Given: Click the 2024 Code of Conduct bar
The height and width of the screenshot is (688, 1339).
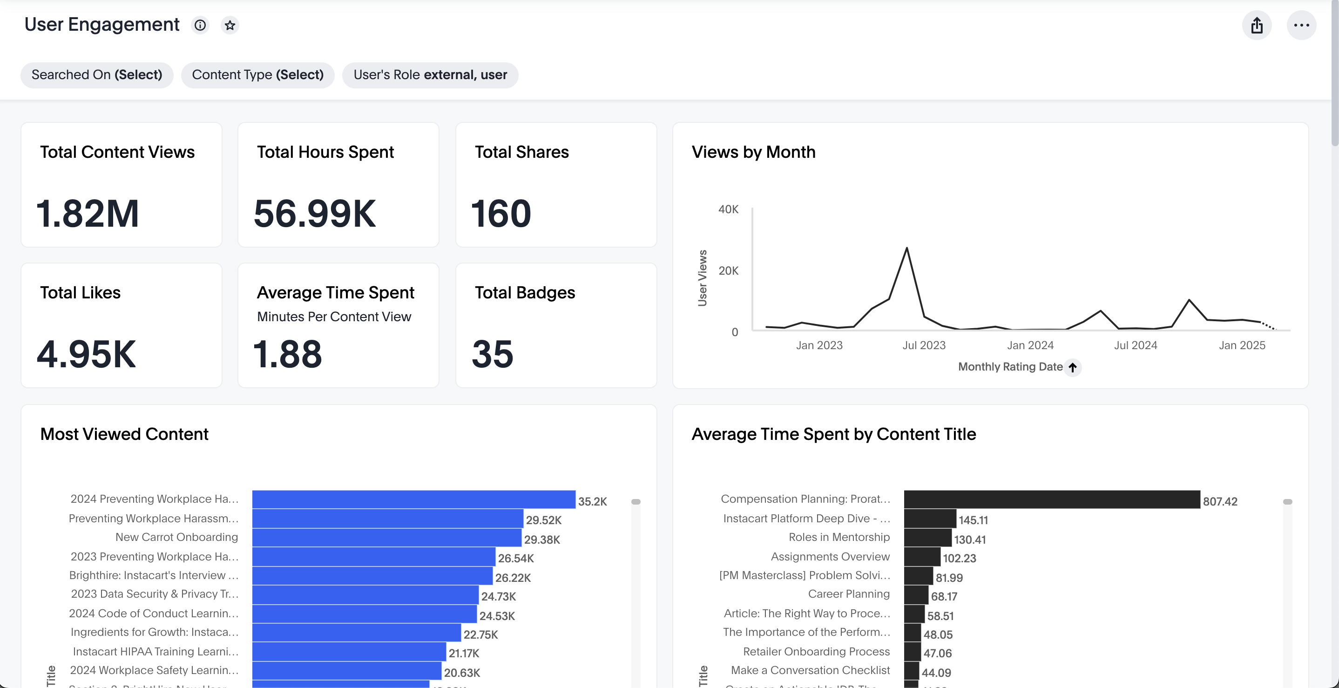Looking at the screenshot, I should (365, 614).
